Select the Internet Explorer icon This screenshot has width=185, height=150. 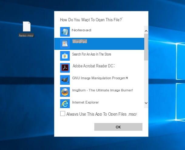coord(65,104)
